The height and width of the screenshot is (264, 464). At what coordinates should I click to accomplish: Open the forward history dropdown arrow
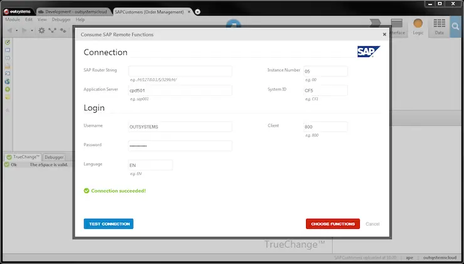tap(31, 31)
